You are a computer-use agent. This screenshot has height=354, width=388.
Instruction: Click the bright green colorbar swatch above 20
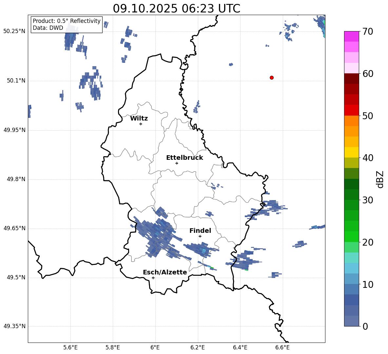point(352,236)
